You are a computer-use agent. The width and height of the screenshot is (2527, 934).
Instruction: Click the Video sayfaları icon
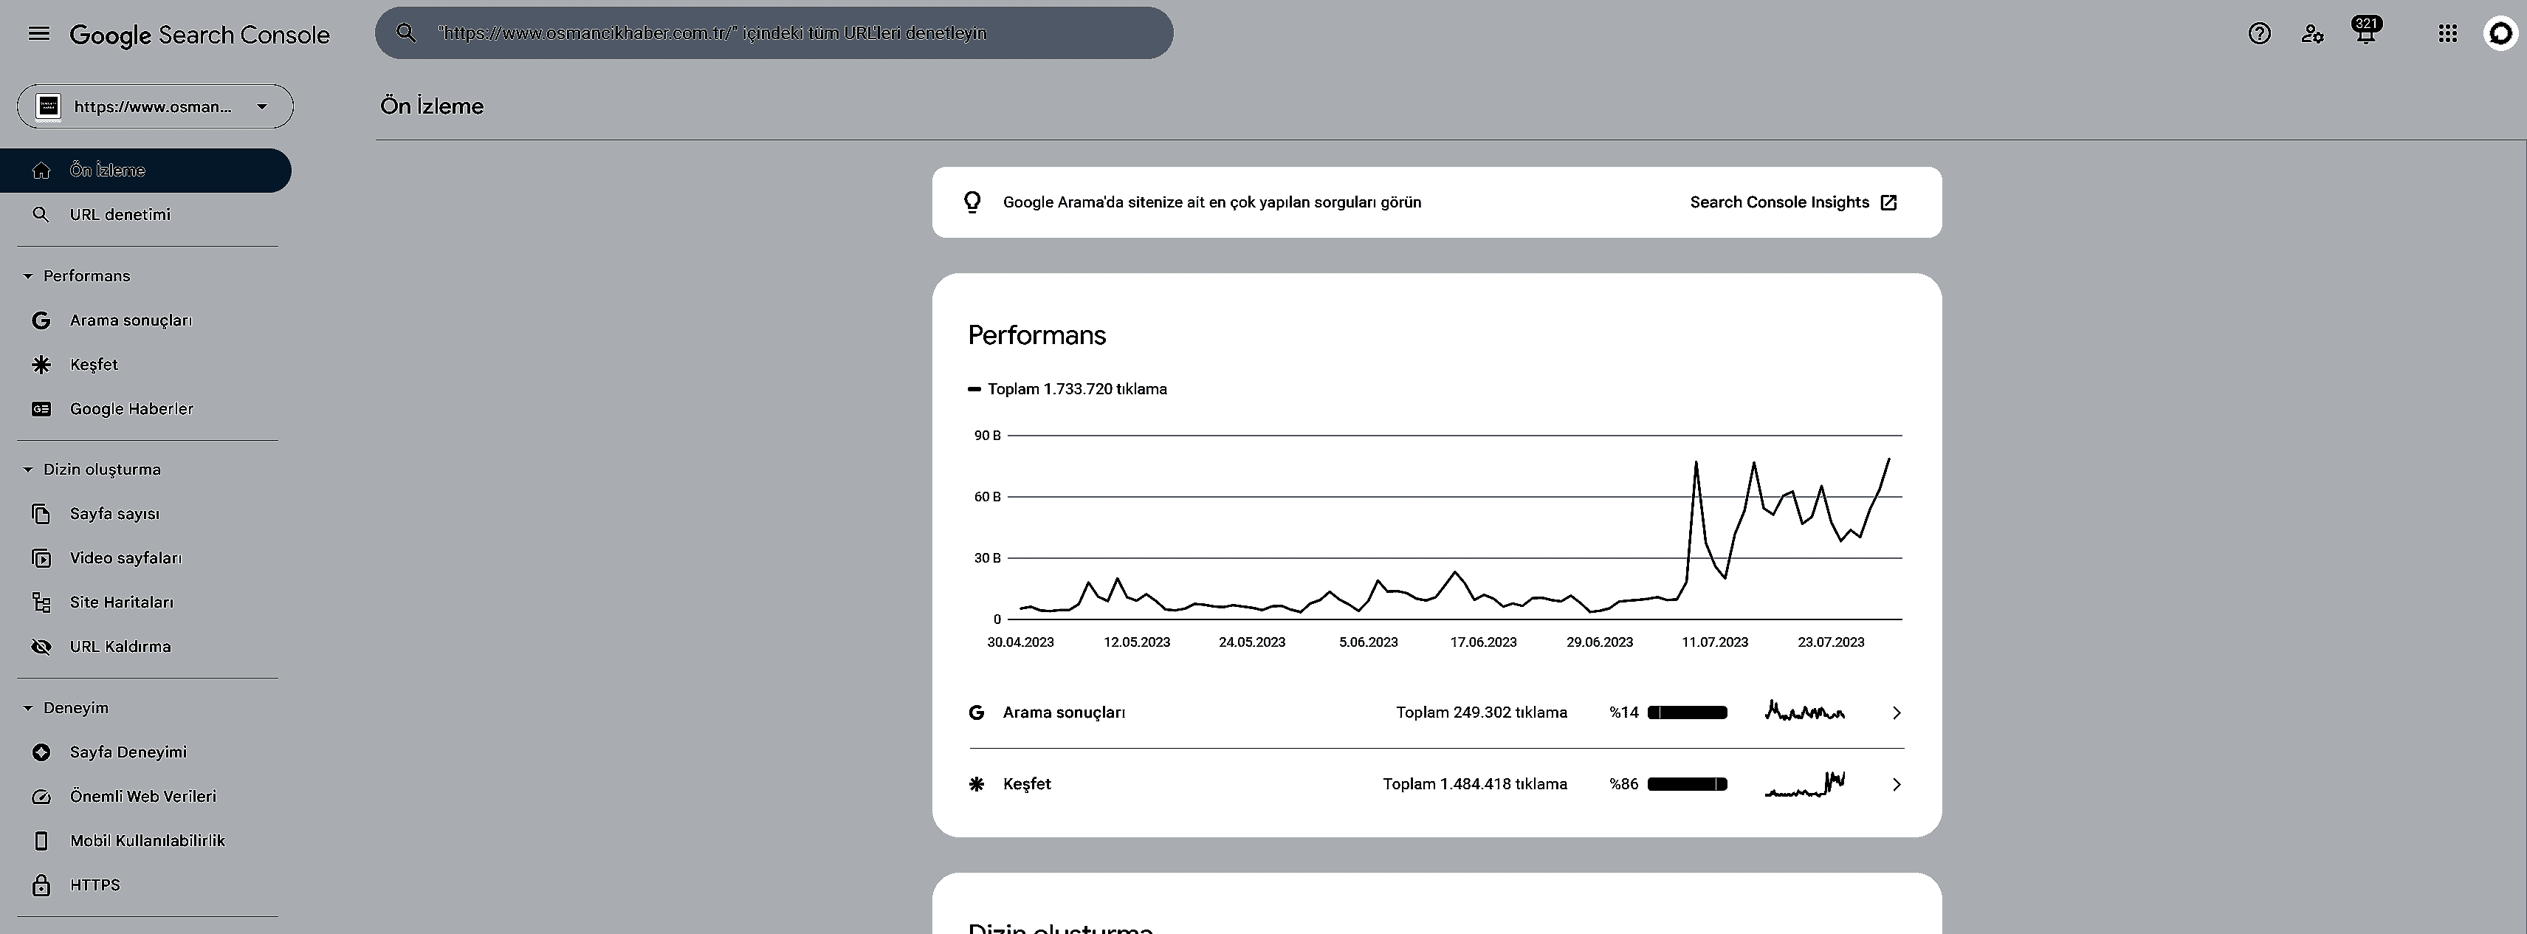click(x=41, y=558)
